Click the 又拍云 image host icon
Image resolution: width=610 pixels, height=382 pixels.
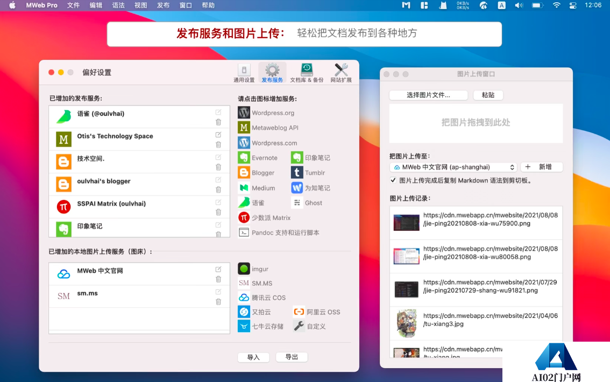(244, 312)
